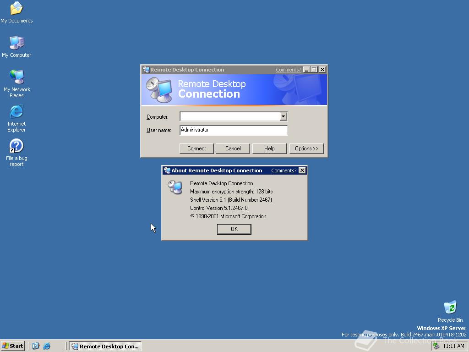The image size is (469, 352).
Task: Click Comments? link in the About dialog
Action: [x=284, y=170]
